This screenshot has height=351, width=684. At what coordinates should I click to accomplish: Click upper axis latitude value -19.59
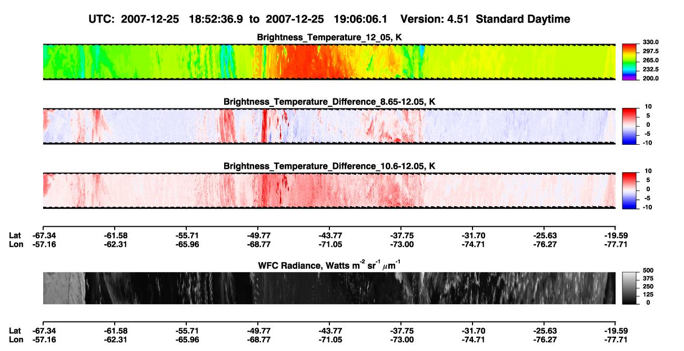(616, 235)
